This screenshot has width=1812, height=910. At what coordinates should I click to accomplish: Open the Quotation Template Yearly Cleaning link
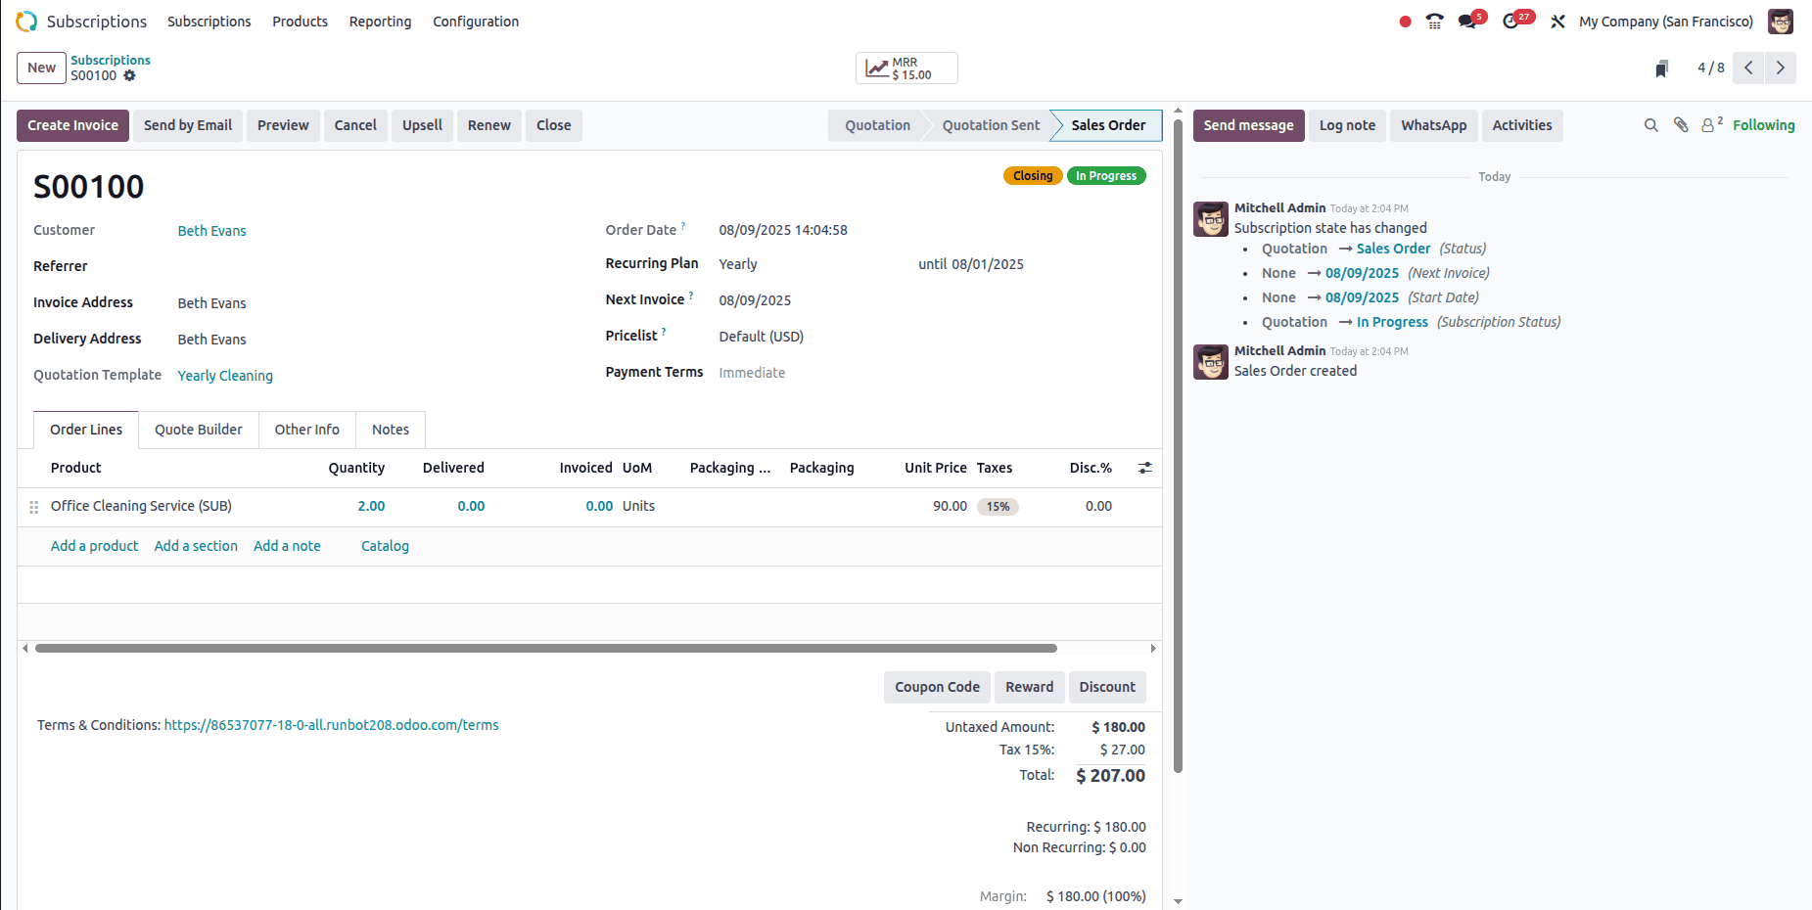coord(225,376)
